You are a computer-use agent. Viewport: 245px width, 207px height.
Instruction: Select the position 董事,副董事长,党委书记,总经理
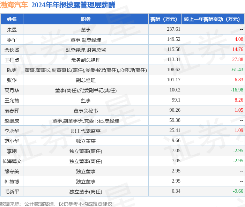tap(86, 121)
